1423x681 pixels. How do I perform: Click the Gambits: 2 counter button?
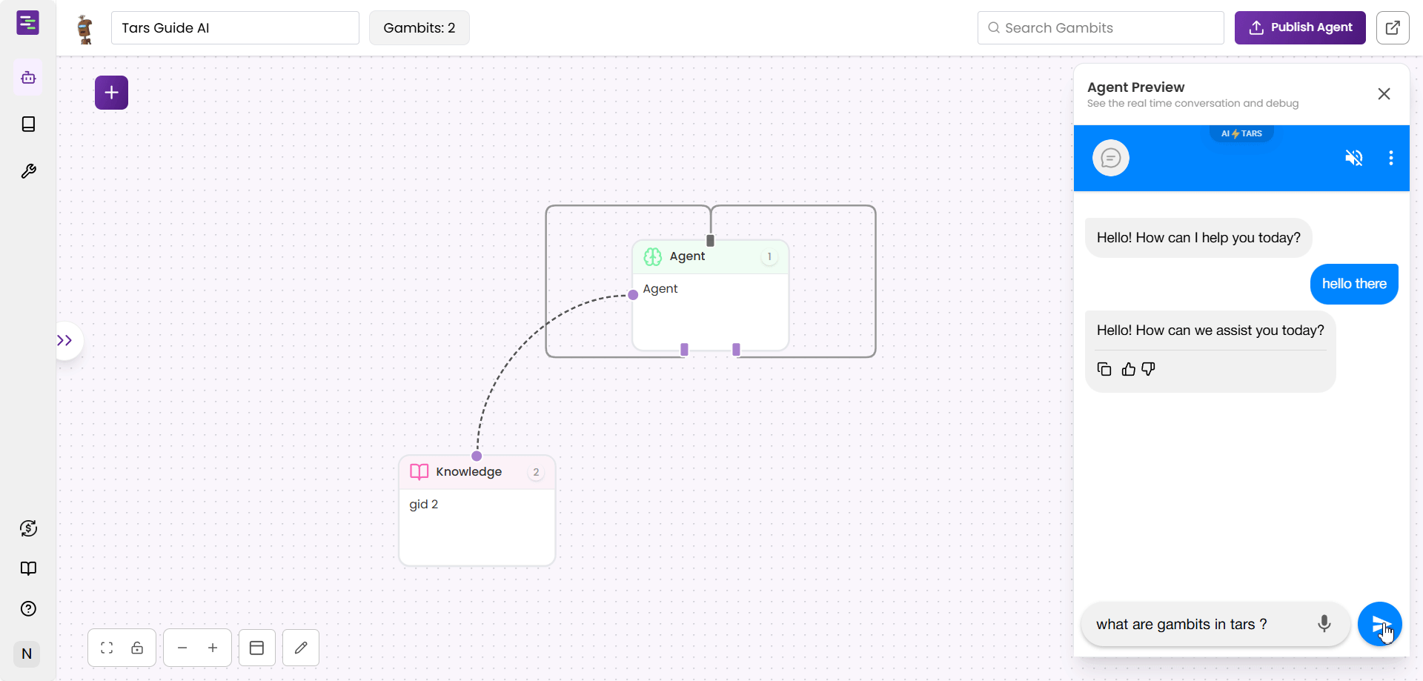(419, 28)
